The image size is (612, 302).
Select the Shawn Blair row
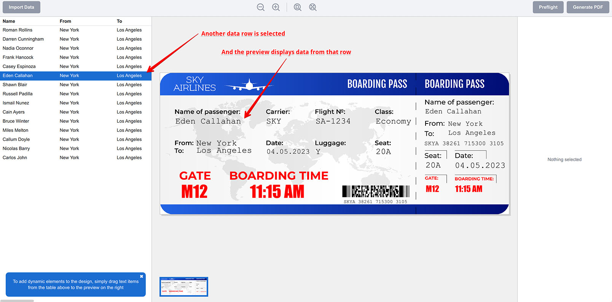pos(76,85)
